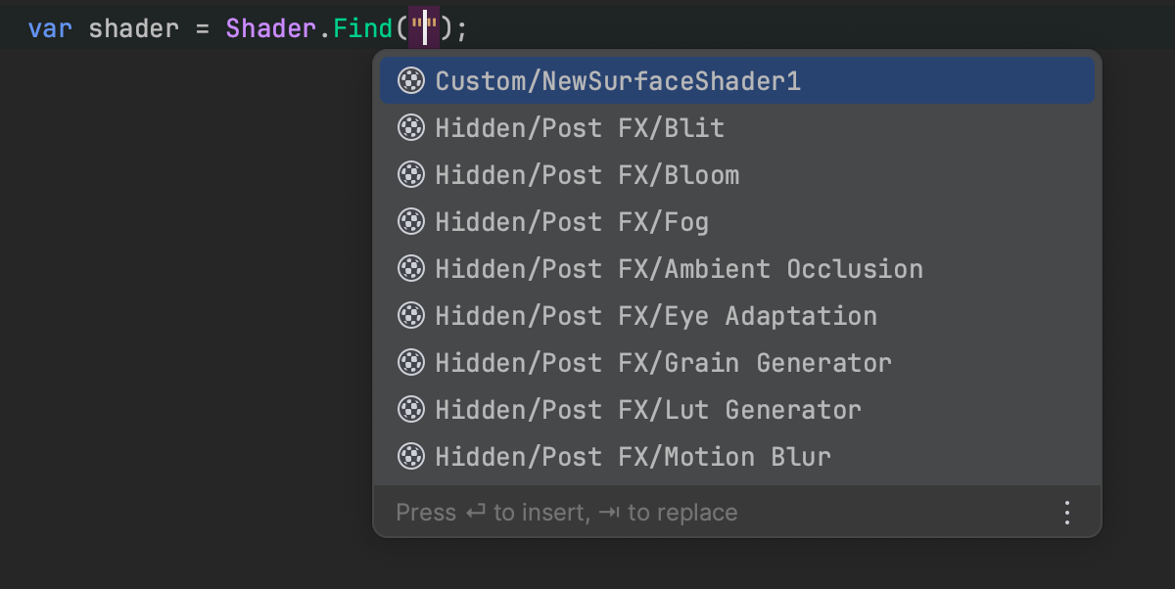The height and width of the screenshot is (589, 1175).
Task: Click Eye Adaptation shader icon
Action: pos(411,316)
